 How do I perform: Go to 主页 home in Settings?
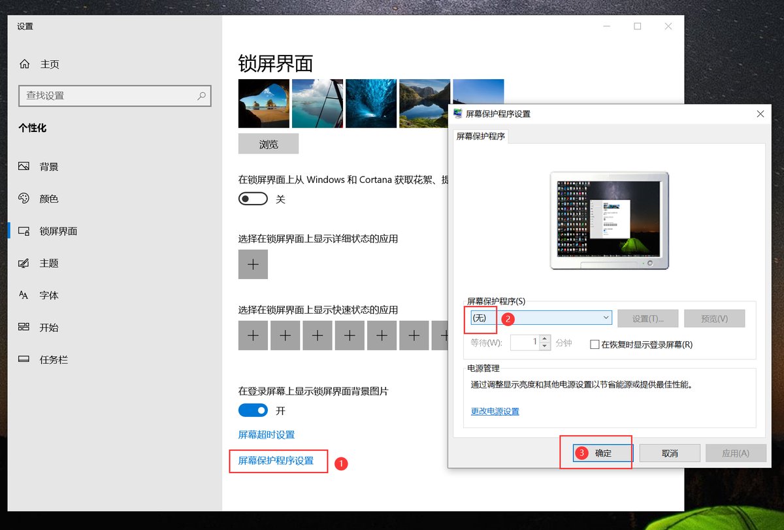click(x=41, y=64)
